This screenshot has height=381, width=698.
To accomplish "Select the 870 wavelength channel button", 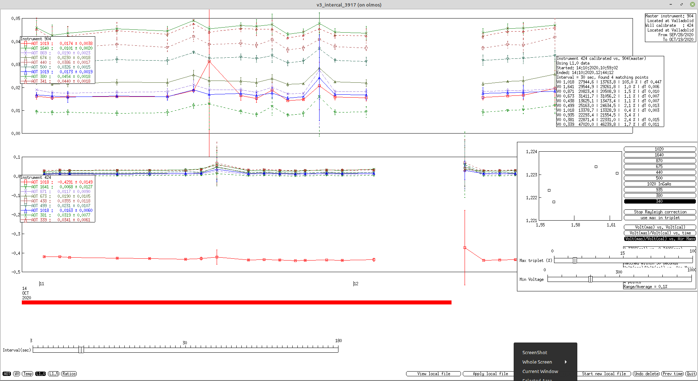I will pos(660,161).
